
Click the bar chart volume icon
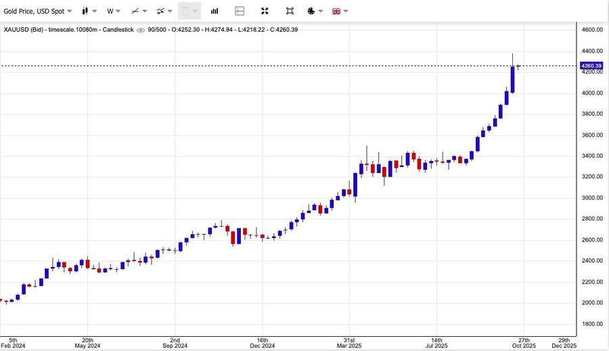tap(215, 11)
